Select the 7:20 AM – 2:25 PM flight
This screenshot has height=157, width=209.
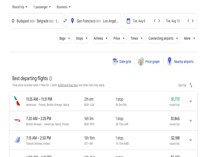point(103,121)
